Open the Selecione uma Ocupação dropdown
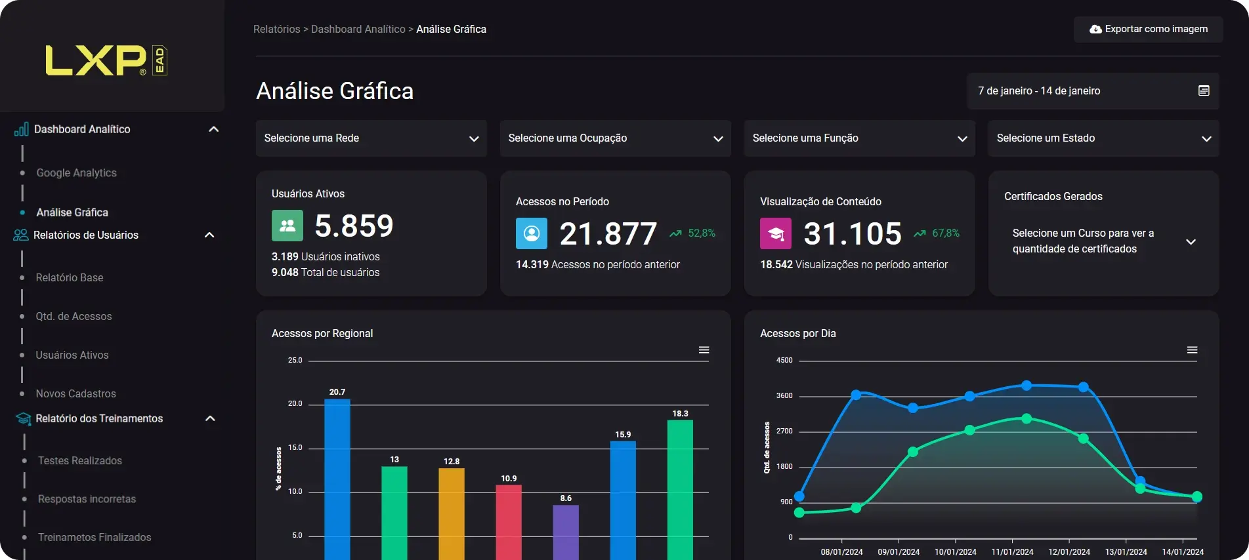 pos(615,138)
